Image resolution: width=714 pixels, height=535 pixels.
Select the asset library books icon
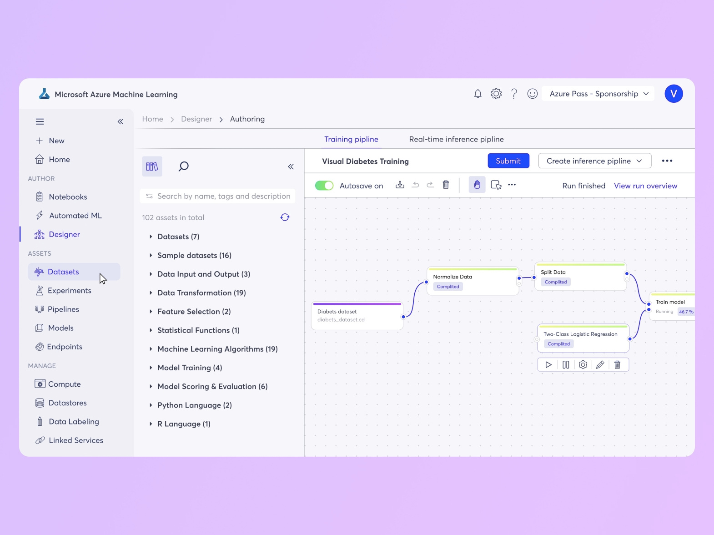[152, 167]
